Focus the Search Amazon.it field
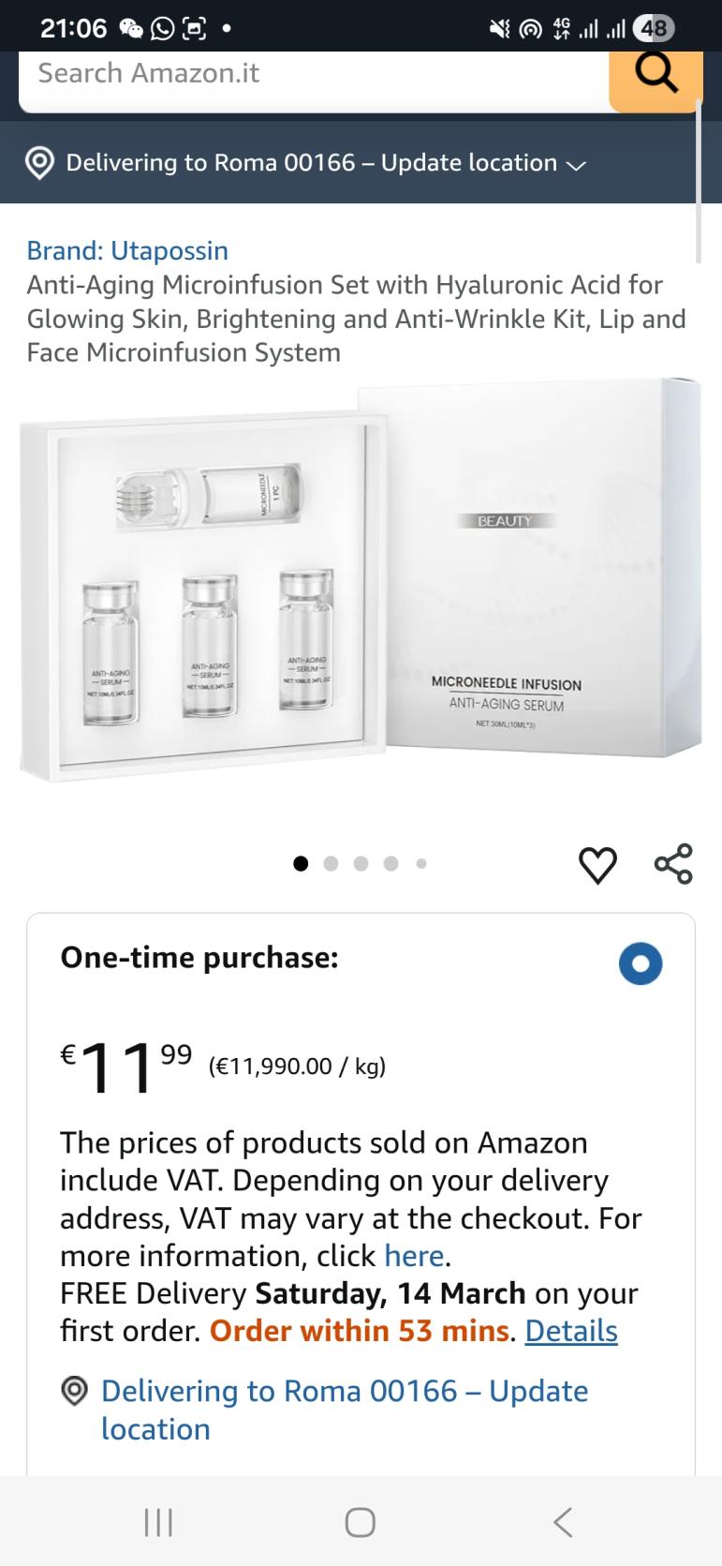The height and width of the screenshot is (1566, 722). click(x=309, y=74)
